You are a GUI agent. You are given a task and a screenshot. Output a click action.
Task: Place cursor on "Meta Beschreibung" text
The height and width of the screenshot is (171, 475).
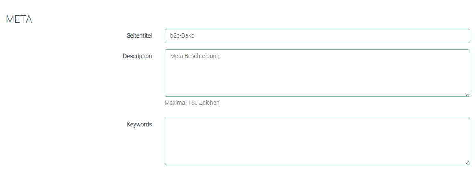coord(194,56)
